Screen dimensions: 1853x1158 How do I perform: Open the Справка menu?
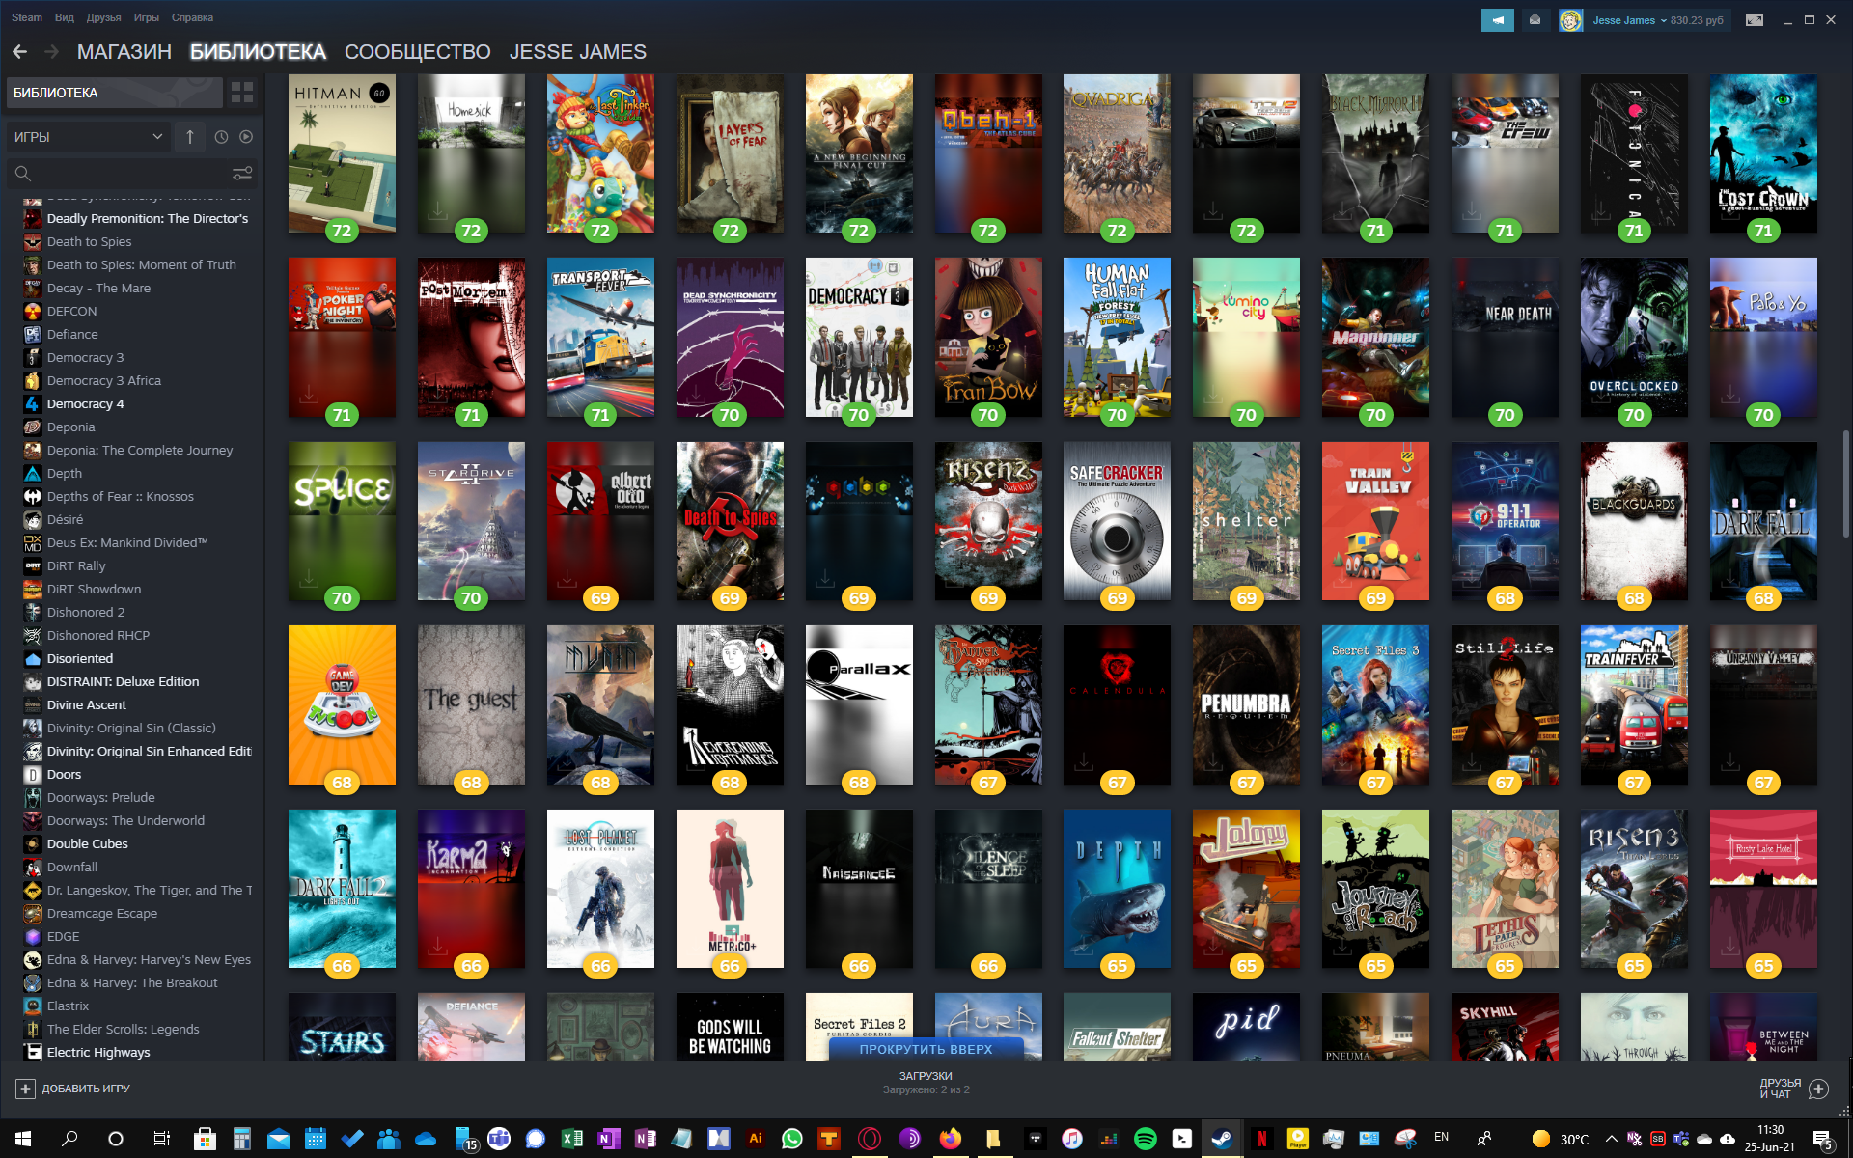click(192, 17)
